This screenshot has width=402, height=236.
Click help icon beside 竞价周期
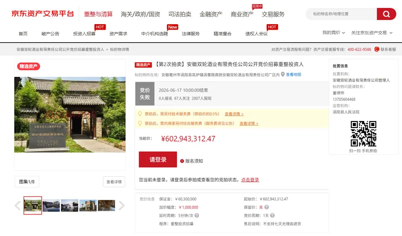pos(272,215)
